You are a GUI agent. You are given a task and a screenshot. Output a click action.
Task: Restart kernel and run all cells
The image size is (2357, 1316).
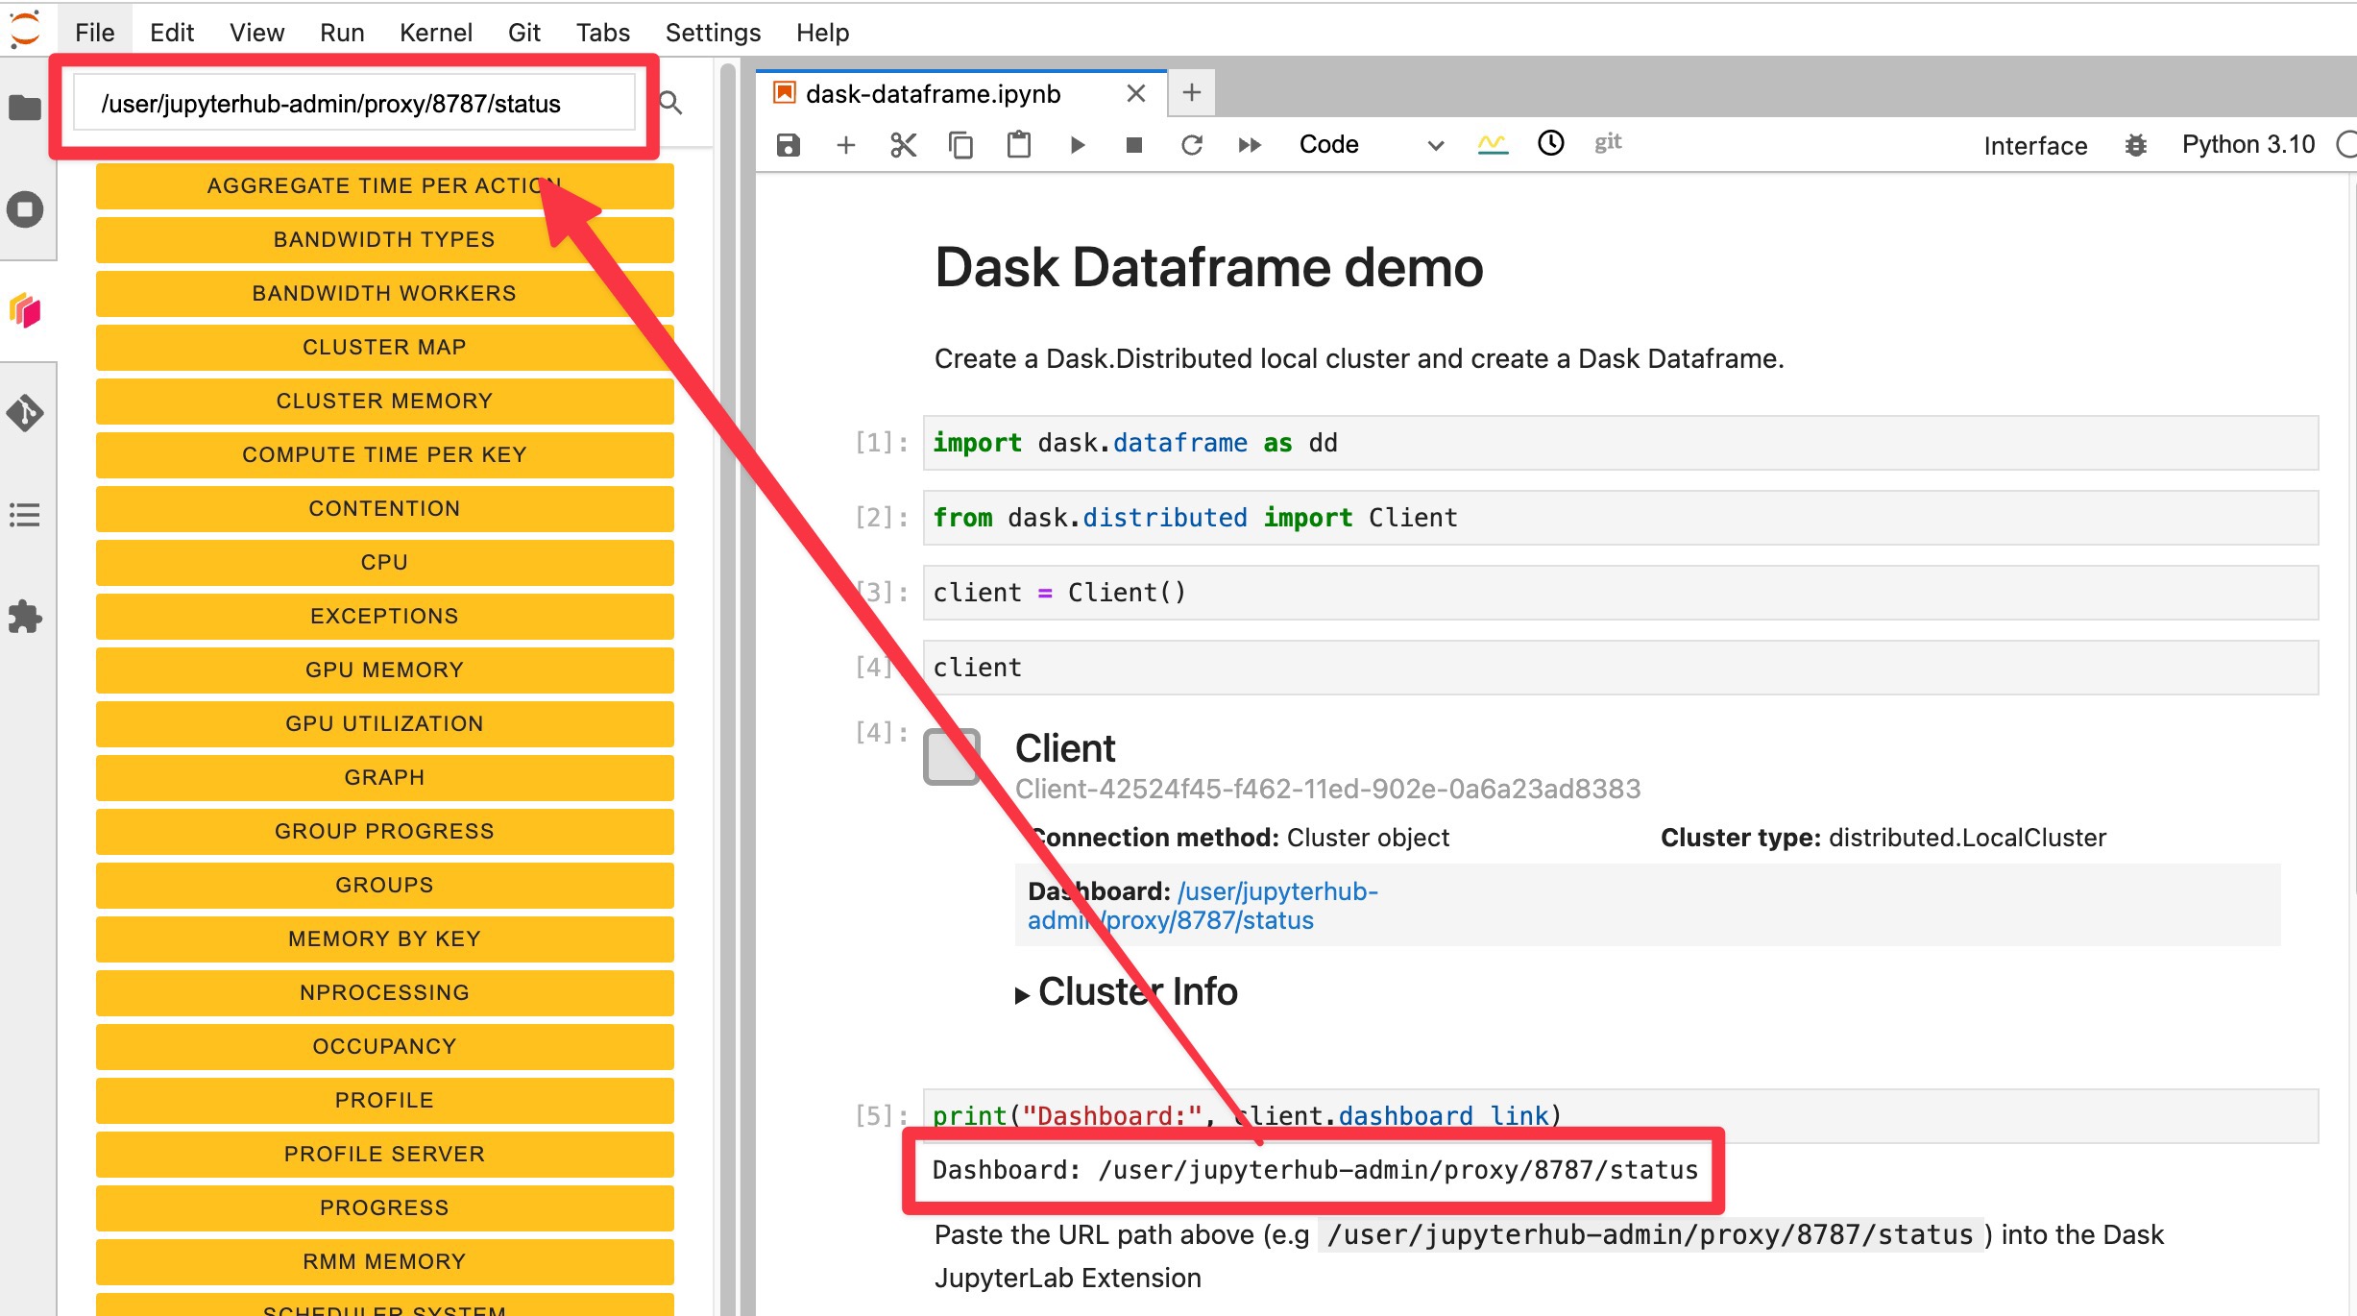[1249, 145]
